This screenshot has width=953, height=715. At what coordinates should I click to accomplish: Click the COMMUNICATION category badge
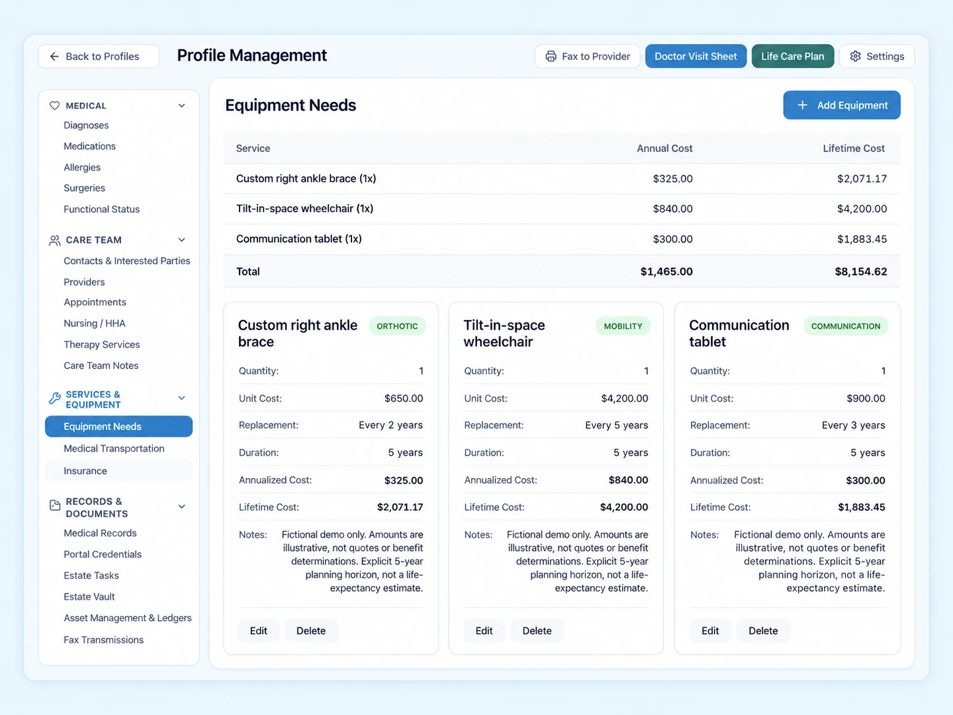[x=846, y=326]
